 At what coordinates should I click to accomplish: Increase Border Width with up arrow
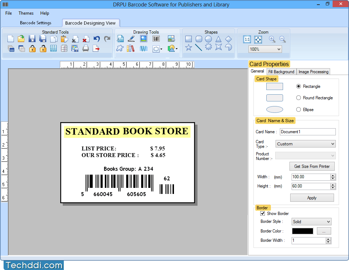(328, 239)
